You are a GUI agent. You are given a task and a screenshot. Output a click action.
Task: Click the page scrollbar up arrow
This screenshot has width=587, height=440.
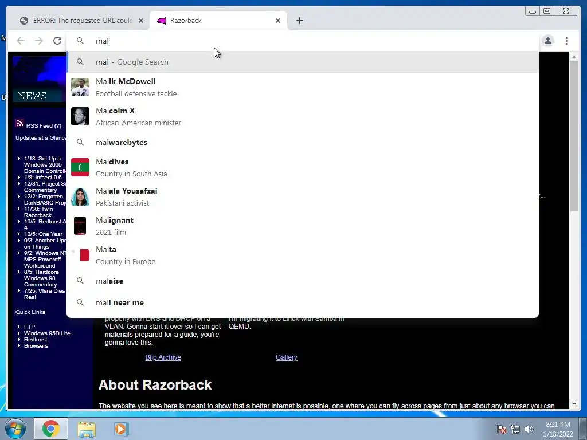pos(574,57)
